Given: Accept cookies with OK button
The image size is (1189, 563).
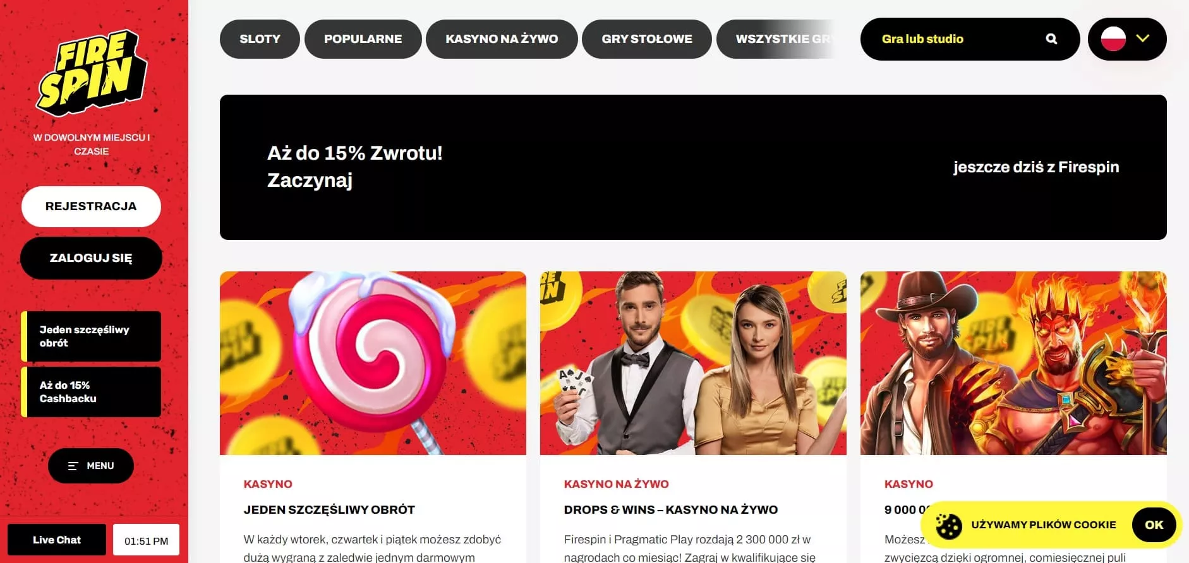Looking at the screenshot, I should point(1154,525).
